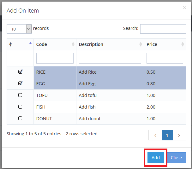192x169 pixels.
Task: Click the lightning bolt column header icon
Action: 10,44
